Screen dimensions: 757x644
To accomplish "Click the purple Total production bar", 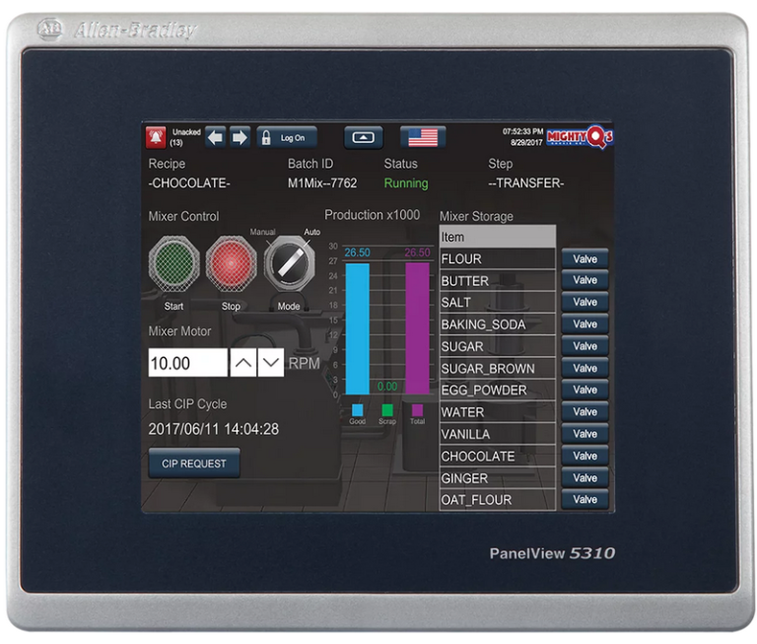I will pos(418,325).
